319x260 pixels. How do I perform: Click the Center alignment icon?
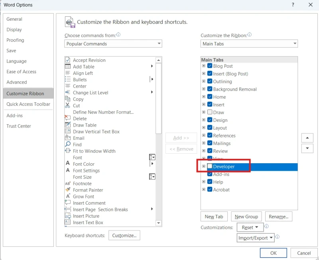click(67, 86)
